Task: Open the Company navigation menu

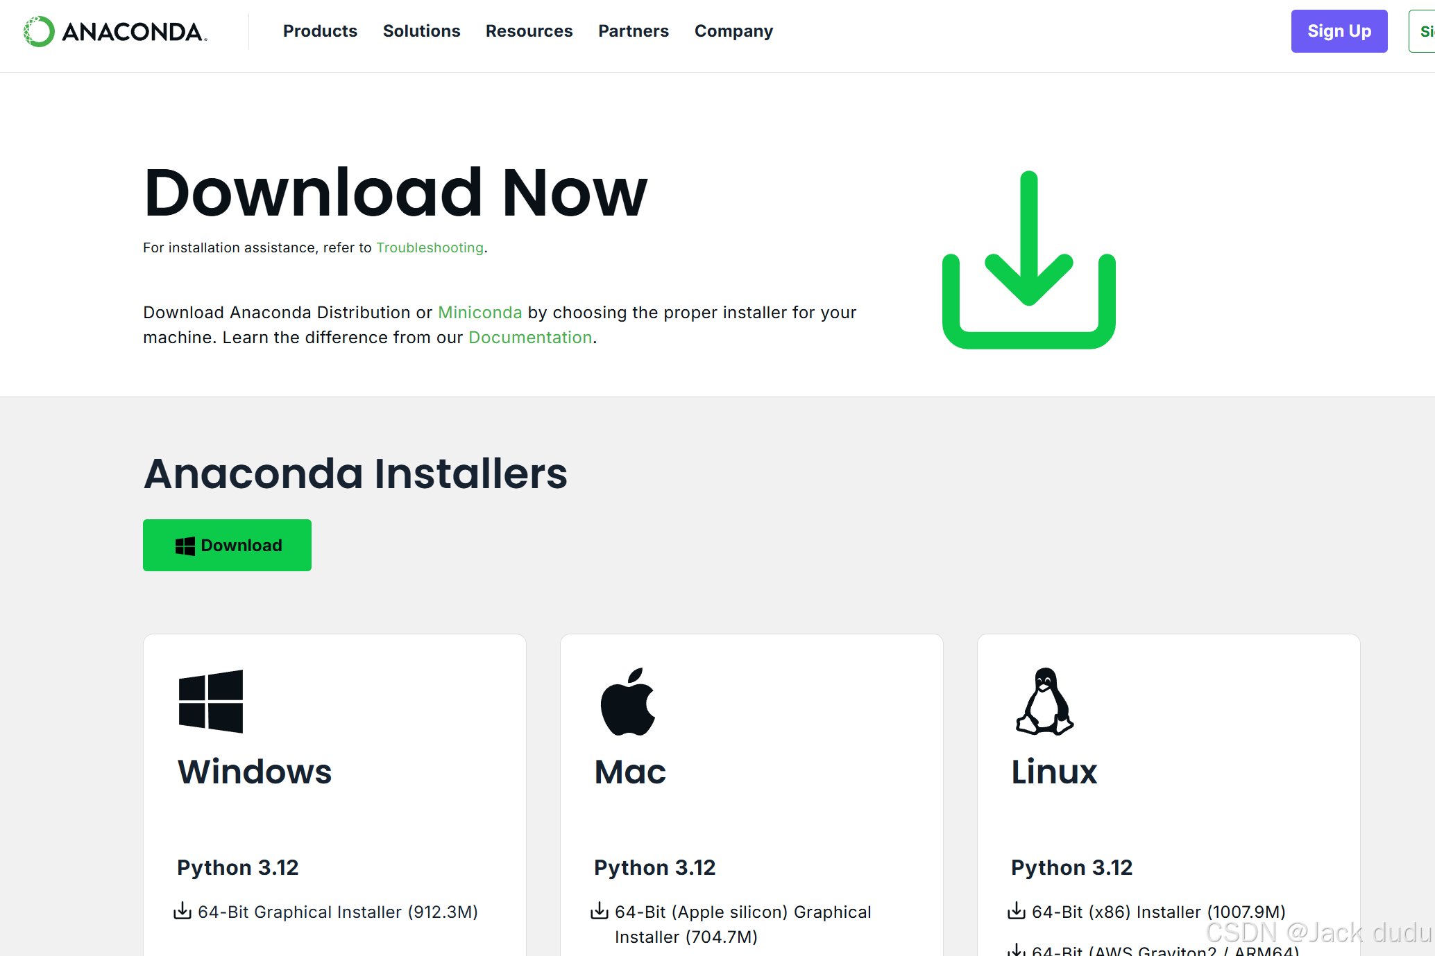Action: pos(733,31)
